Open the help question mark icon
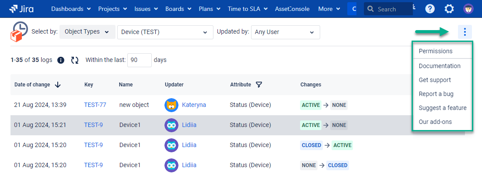482x175 pixels. pos(430,9)
